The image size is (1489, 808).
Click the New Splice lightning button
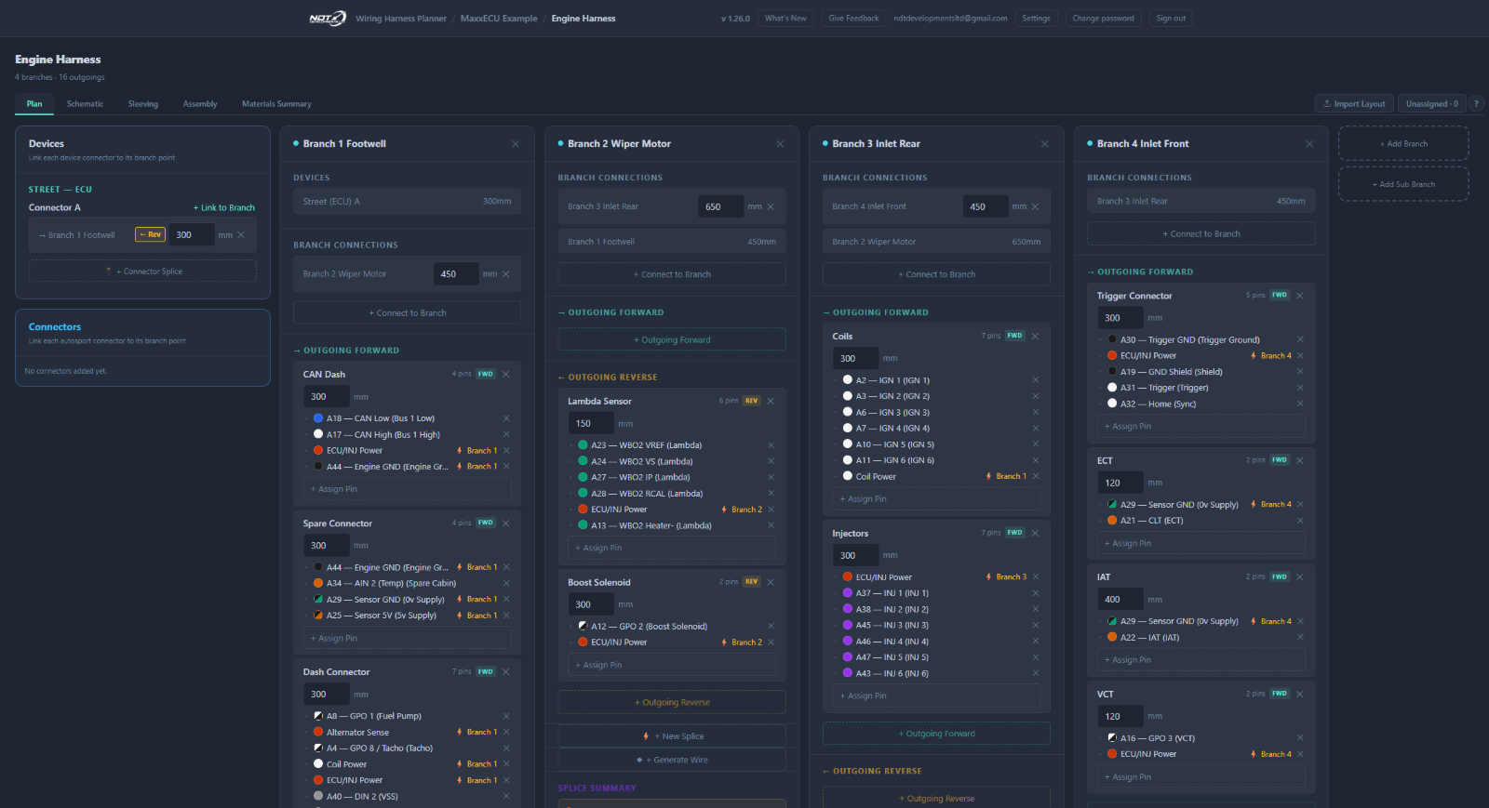pos(672,736)
